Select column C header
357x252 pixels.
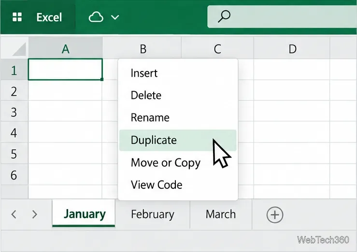tap(217, 48)
